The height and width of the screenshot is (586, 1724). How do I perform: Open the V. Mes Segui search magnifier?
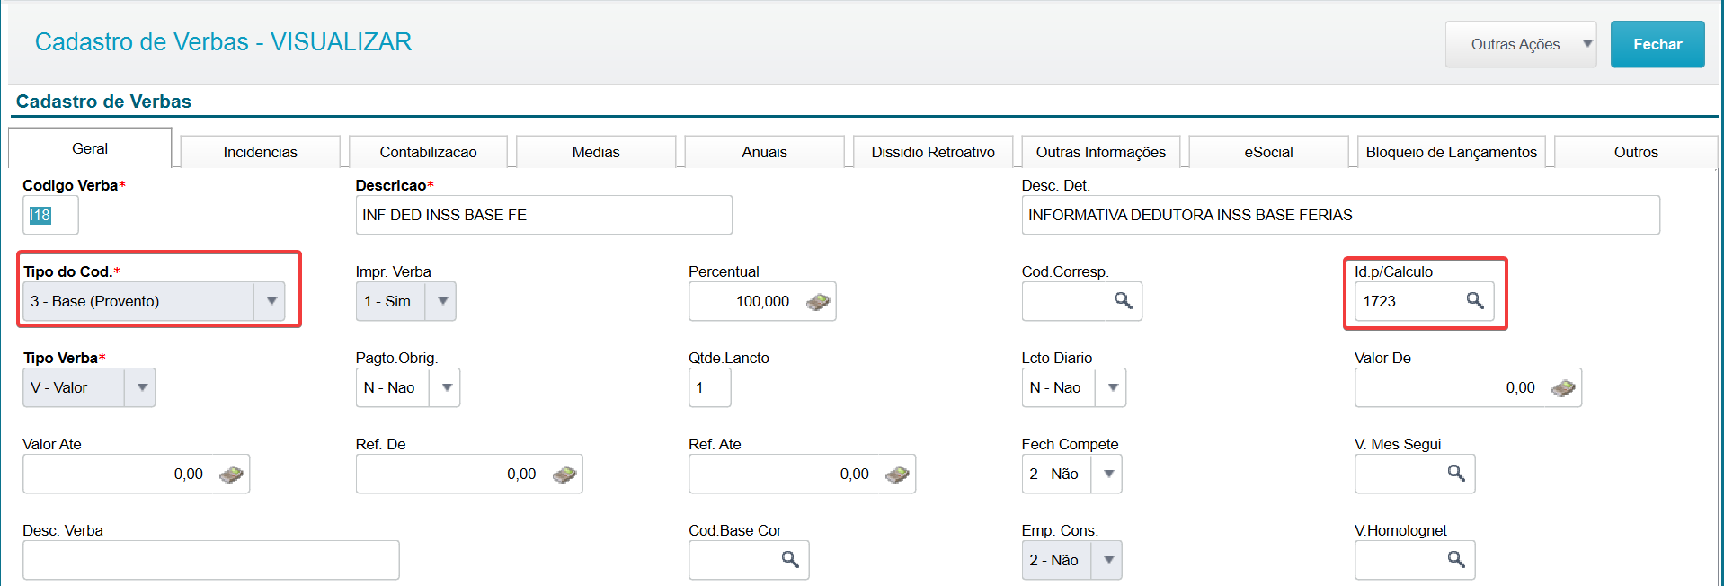[1456, 473]
